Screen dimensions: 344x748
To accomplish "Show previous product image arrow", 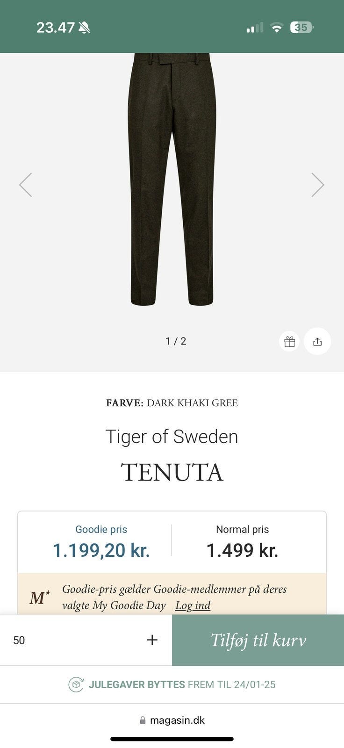I will pos(26,185).
